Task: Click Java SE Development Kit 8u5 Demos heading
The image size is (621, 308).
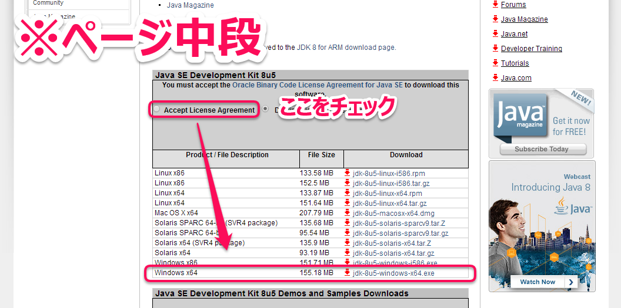Action: pyautogui.click(x=282, y=293)
